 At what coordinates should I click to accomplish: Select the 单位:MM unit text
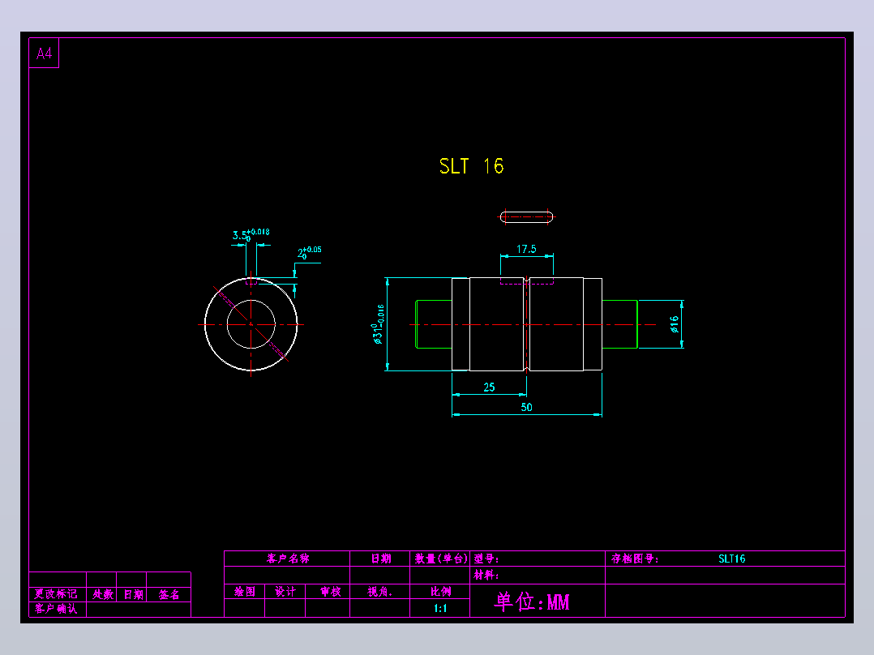click(532, 601)
